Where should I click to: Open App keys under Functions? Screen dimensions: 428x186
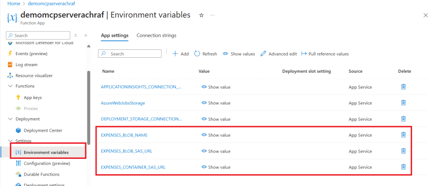[x=33, y=97]
